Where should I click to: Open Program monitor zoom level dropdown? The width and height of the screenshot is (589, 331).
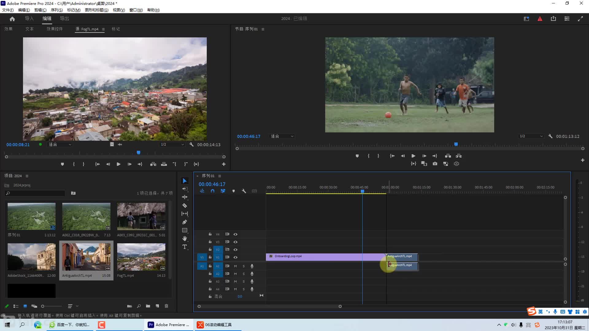(282, 136)
